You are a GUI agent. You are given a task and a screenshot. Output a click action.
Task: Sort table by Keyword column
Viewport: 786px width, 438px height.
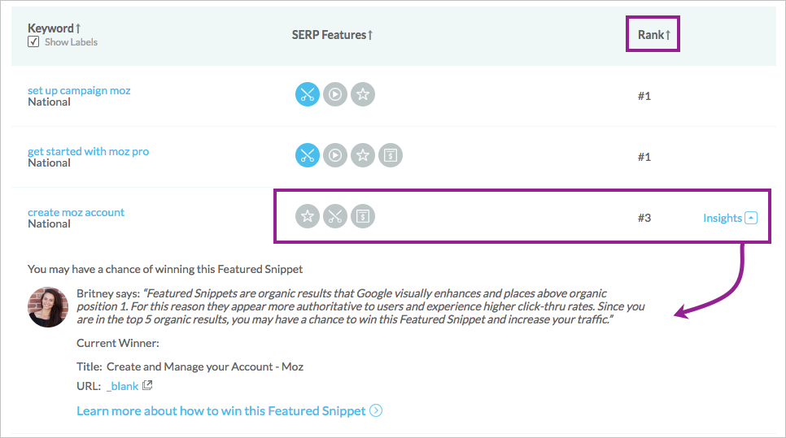[x=55, y=28]
